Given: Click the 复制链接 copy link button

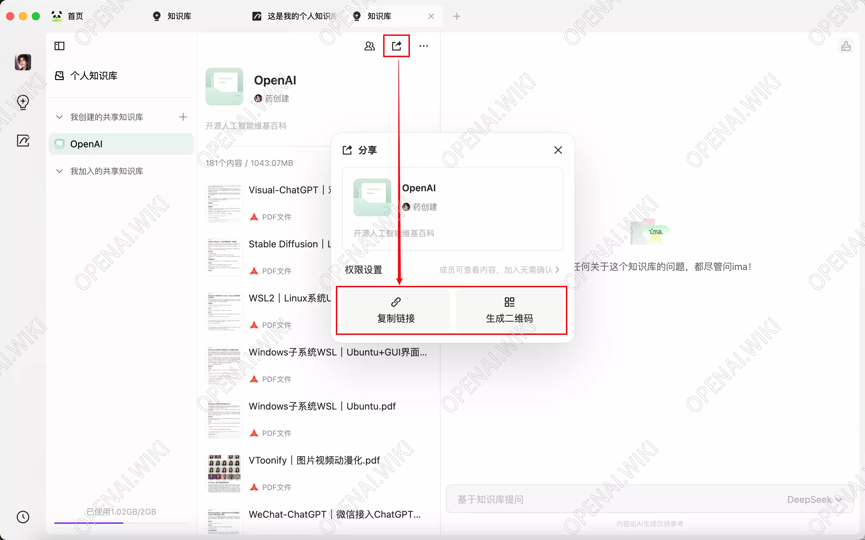Looking at the screenshot, I should pyautogui.click(x=396, y=310).
